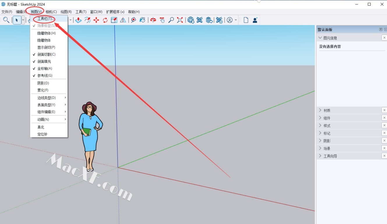
Task: Open the 动画(N) submenu
Action: [x=49, y=119]
